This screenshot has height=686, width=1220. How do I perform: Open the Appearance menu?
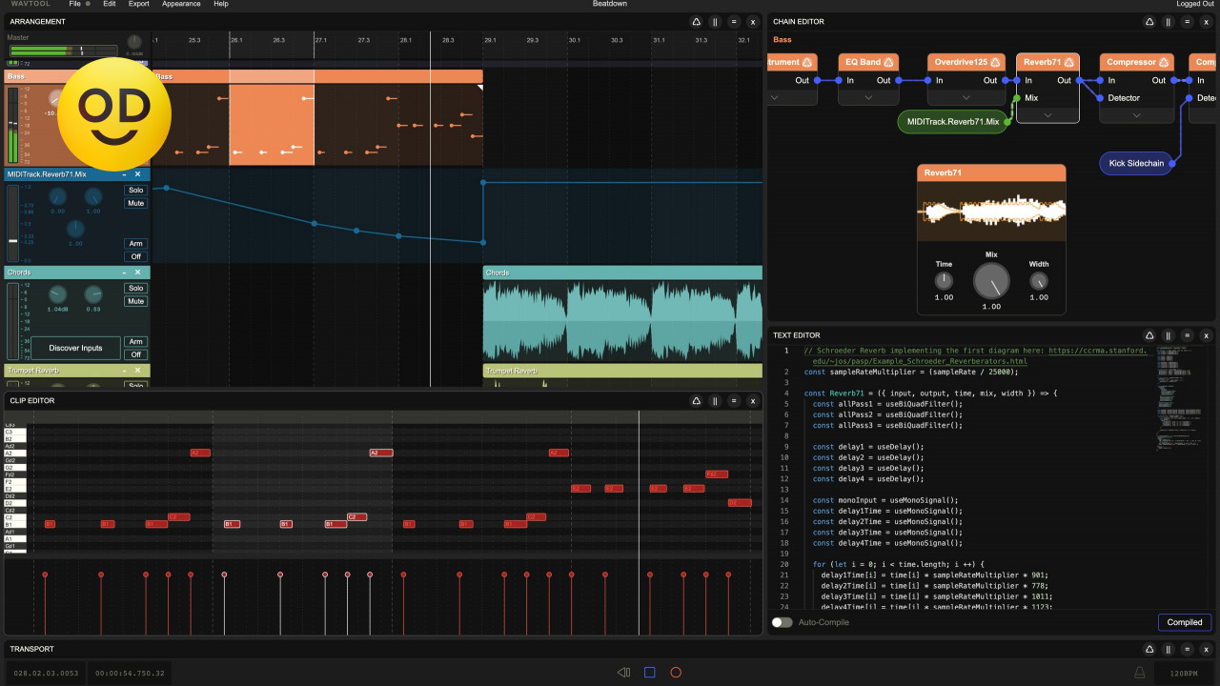pyautogui.click(x=181, y=4)
